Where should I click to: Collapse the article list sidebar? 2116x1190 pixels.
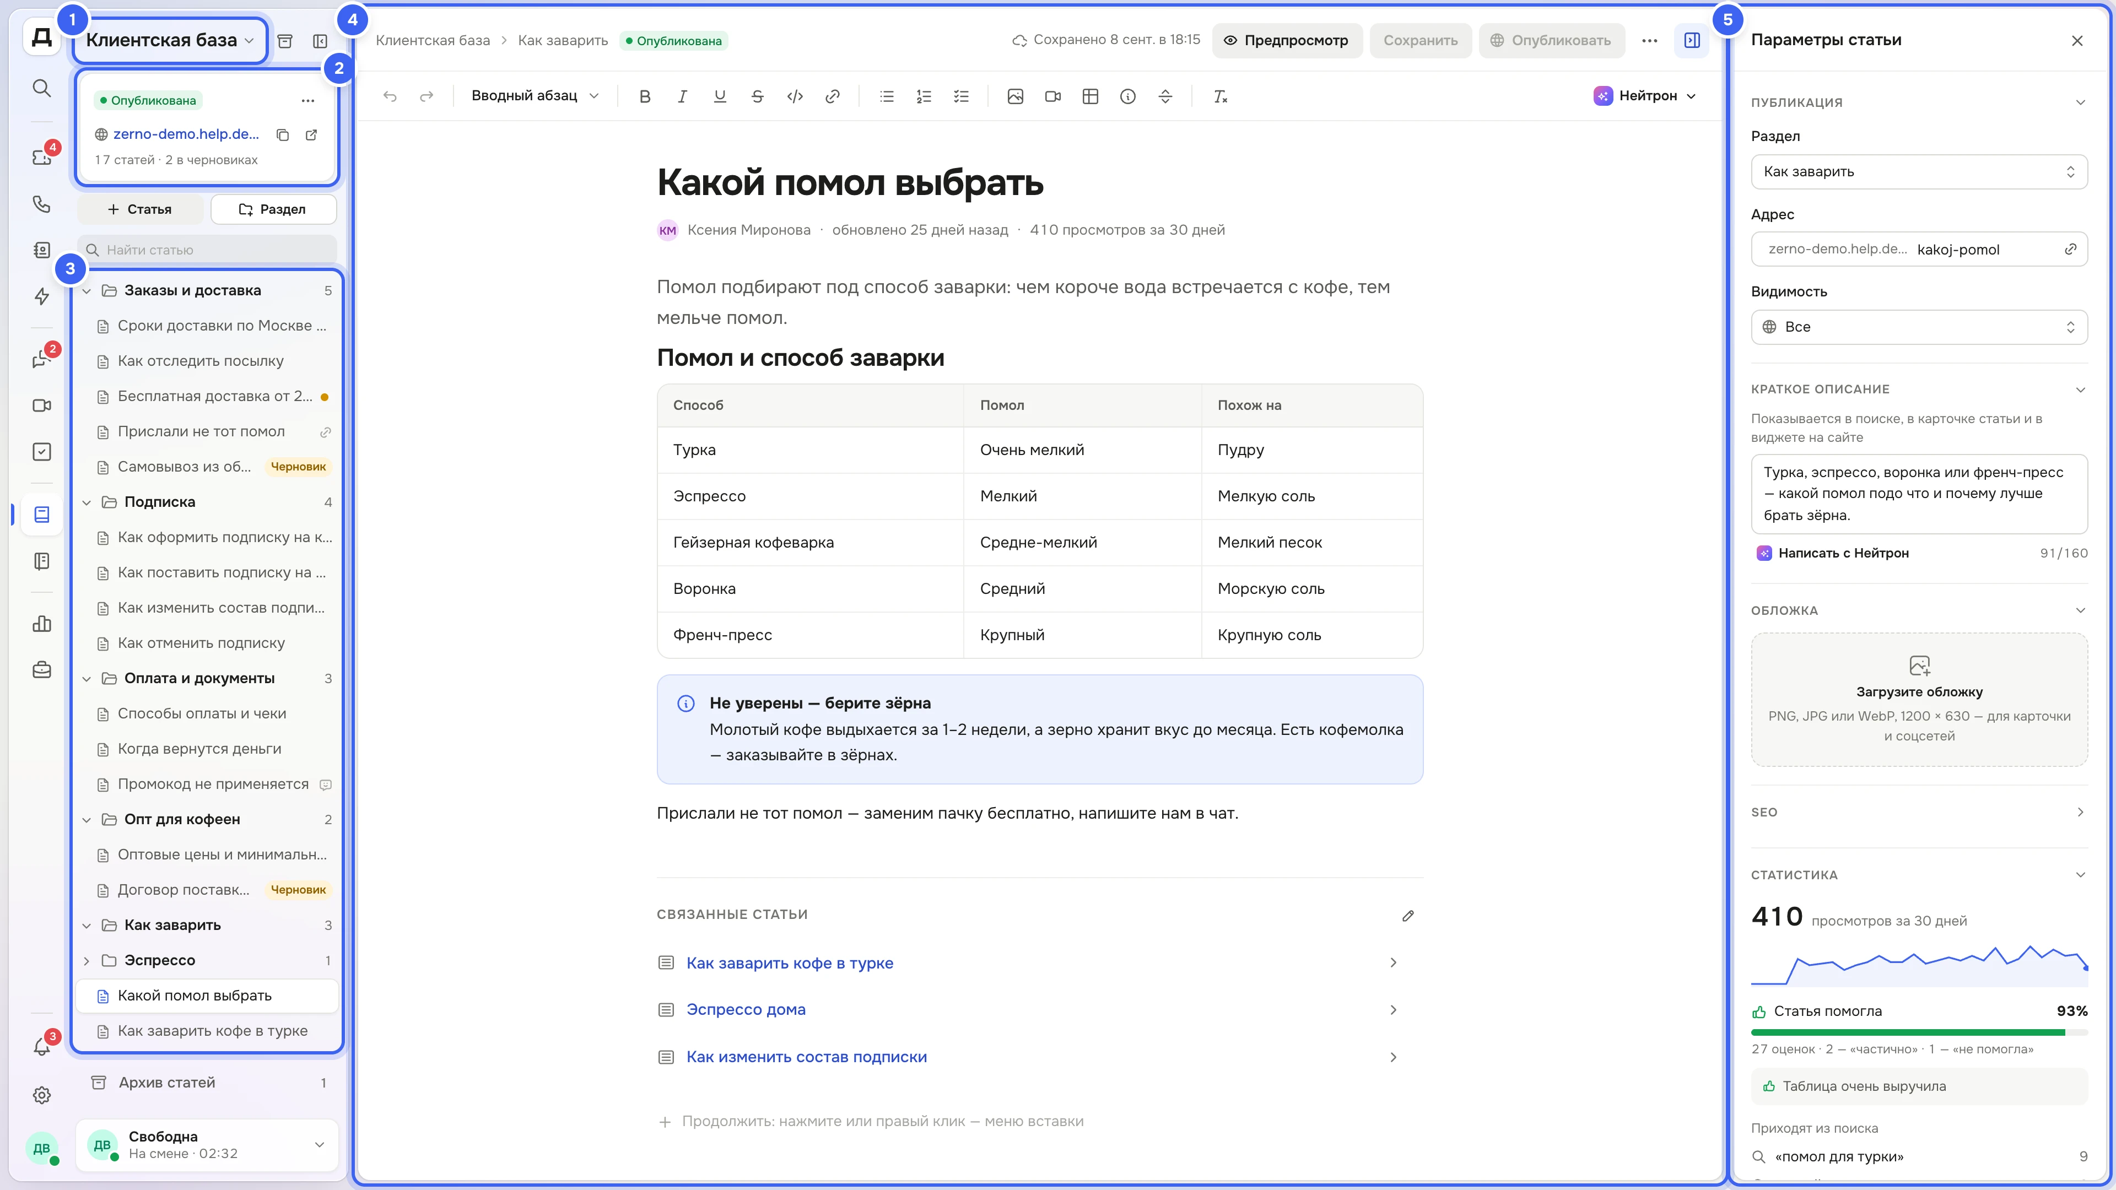click(320, 41)
